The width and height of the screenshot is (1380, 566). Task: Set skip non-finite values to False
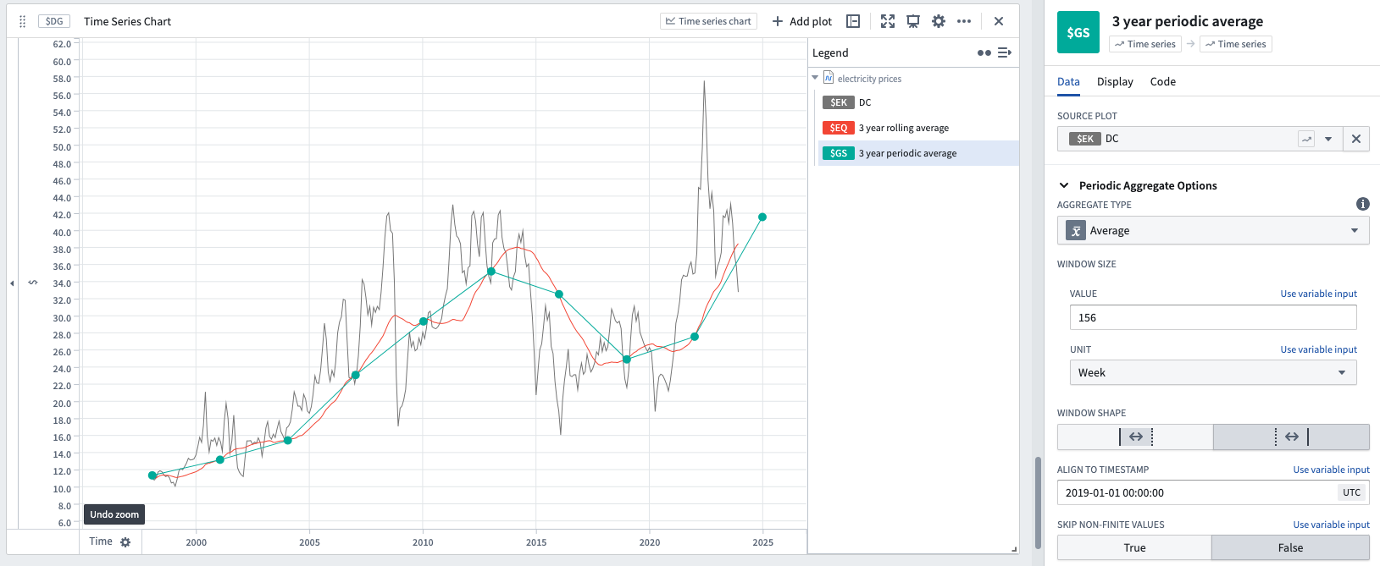point(1290,547)
